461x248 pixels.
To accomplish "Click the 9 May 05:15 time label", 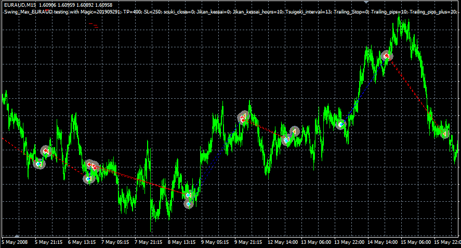I will pyautogui.click(x=215, y=242).
